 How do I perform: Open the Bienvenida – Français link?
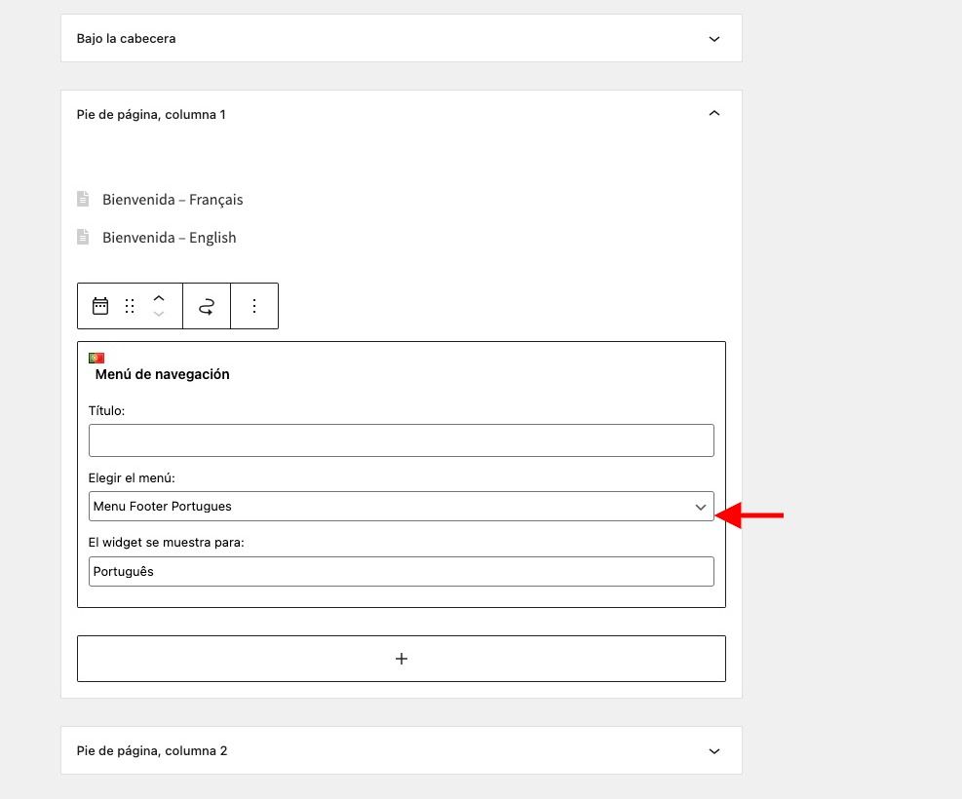173,200
